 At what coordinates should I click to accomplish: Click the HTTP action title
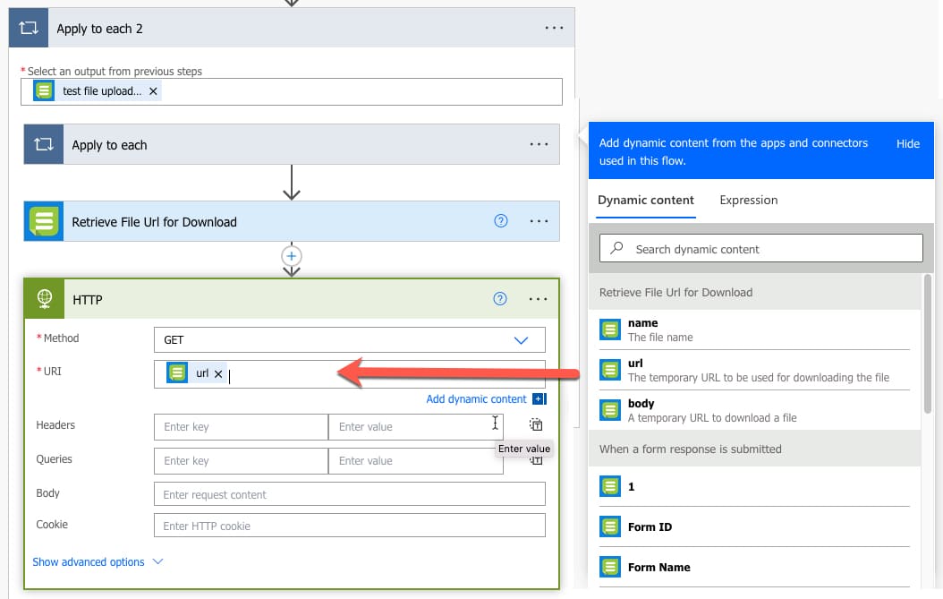click(87, 300)
